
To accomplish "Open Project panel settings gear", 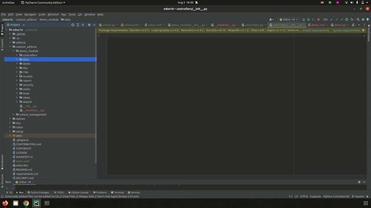I will [89, 25].
